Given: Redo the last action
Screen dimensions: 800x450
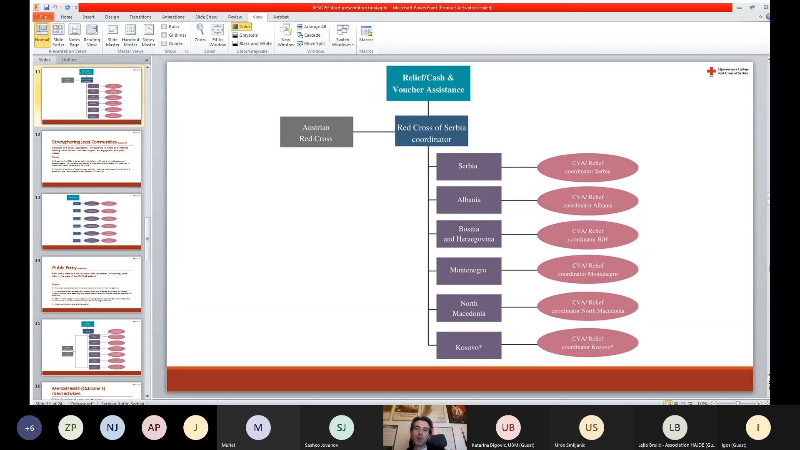Looking at the screenshot, I should point(67,7).
